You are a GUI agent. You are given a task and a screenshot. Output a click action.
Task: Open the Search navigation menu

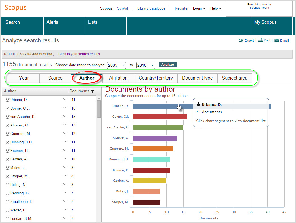pyautogui.click(x=23, y=26)
